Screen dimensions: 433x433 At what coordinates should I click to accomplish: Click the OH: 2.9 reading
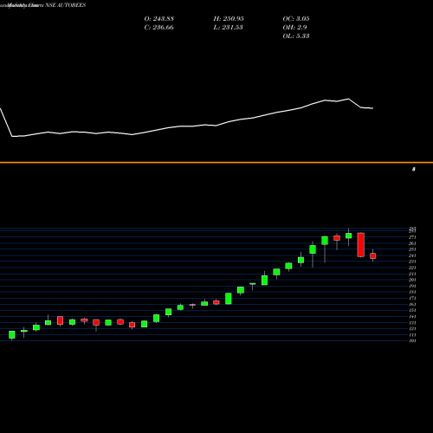click(x=294, y=27)
